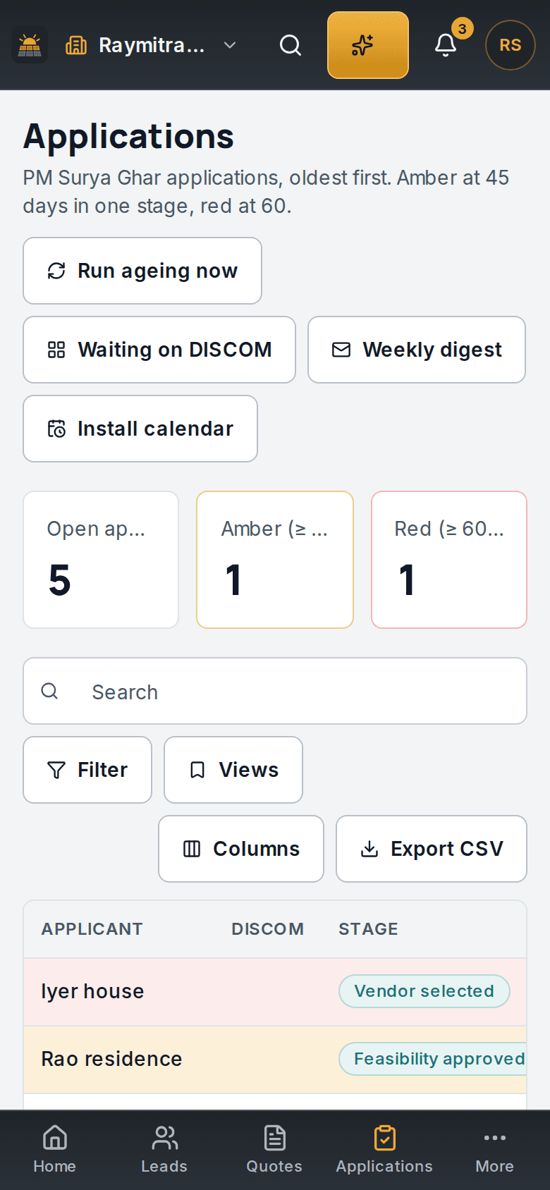Screen dimensions: 550x1190
Task: Open the RS user avatar menu
Action: [x=511, y=45]
